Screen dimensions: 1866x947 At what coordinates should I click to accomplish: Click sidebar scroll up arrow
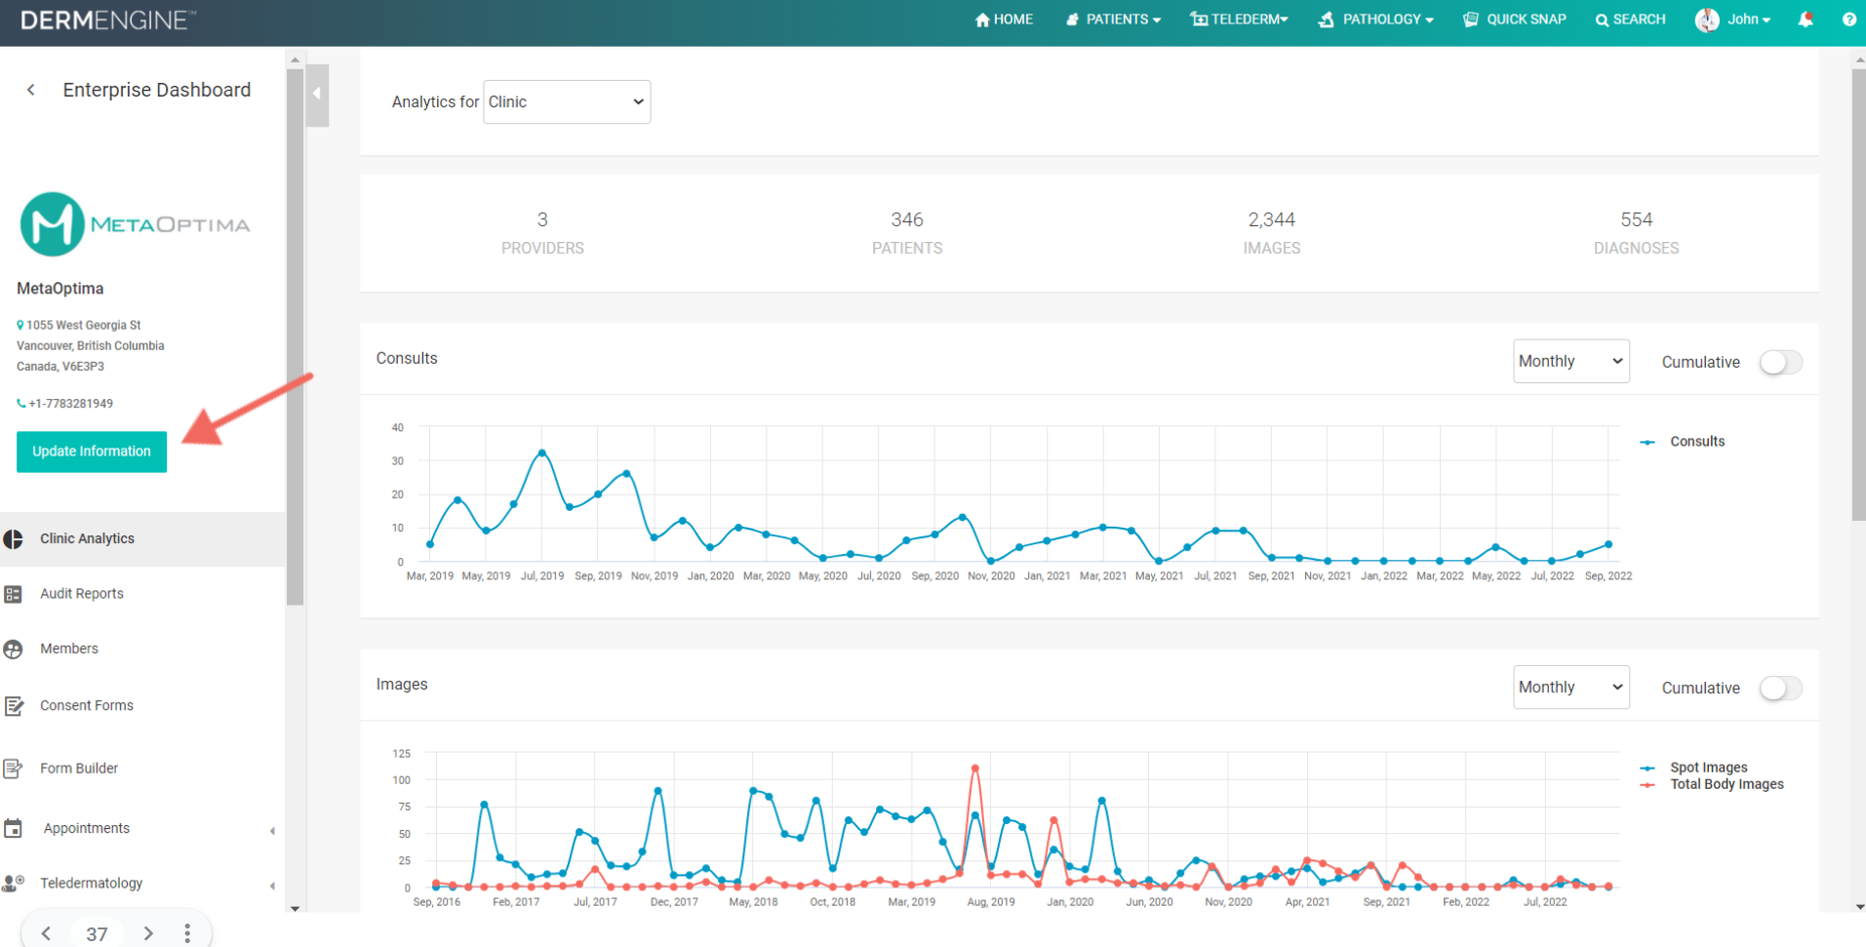(x=296, y=60)
